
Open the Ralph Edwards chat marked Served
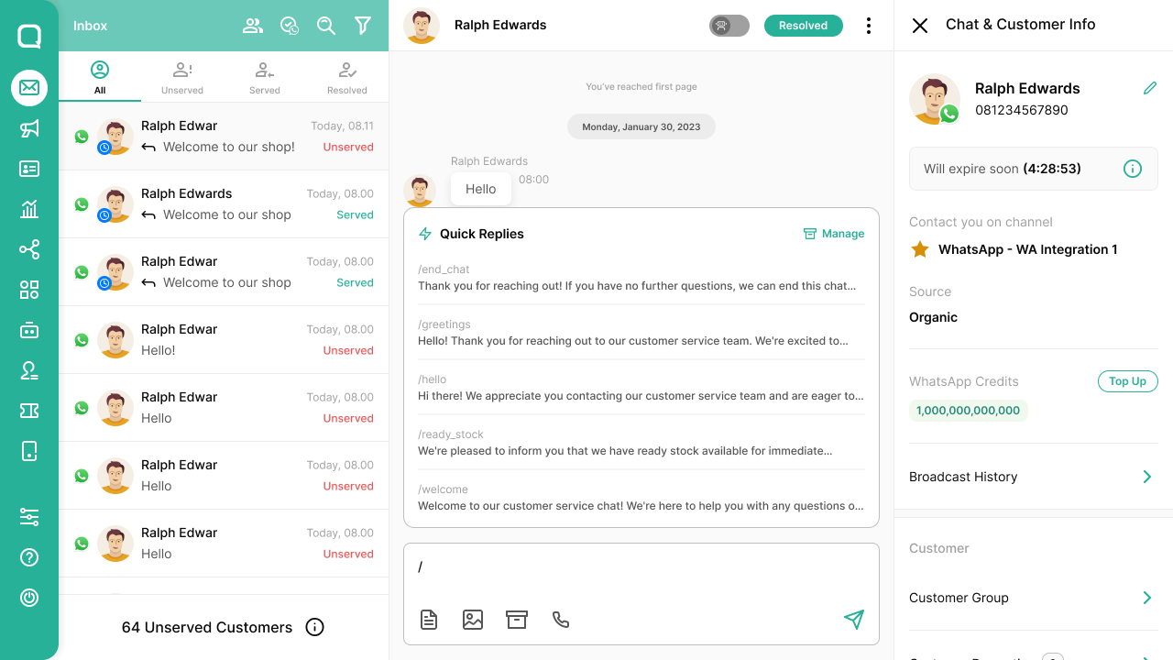pyautogui.click(x=224, y=204)
